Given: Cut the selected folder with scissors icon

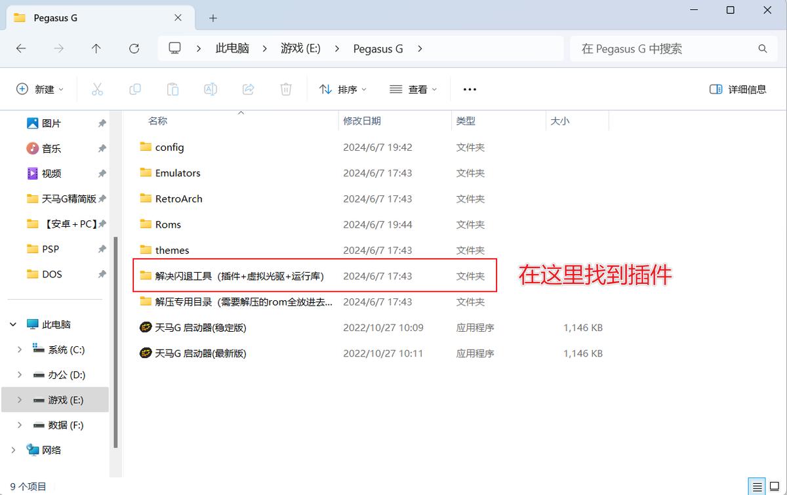Looking at the screenshot, I should click(x=97, y=89).
